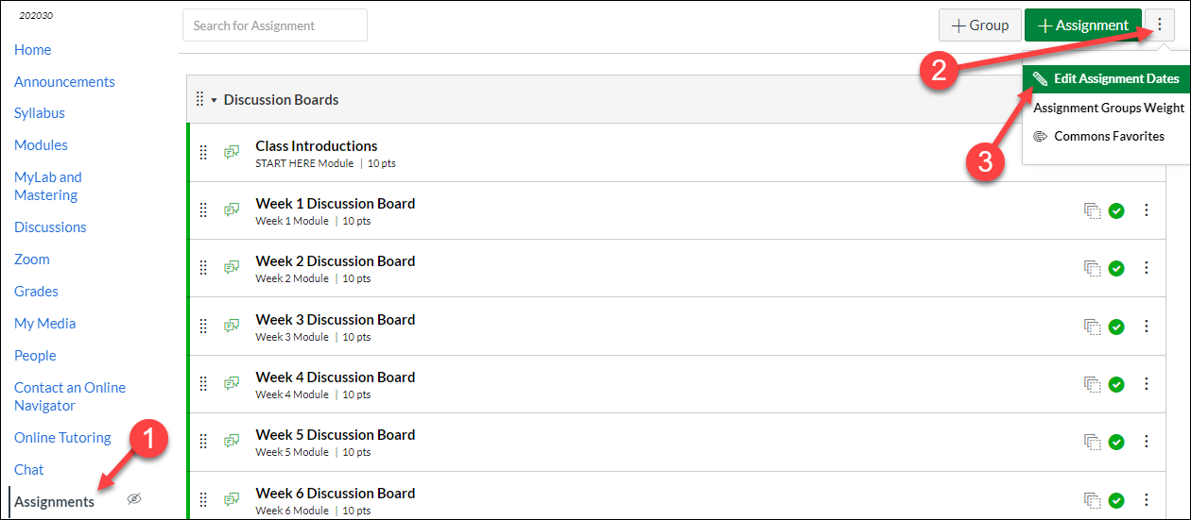Click drag handle for Week 4 Discussion Board
This screenshot has width=1191, height=520.
point(203,384)
